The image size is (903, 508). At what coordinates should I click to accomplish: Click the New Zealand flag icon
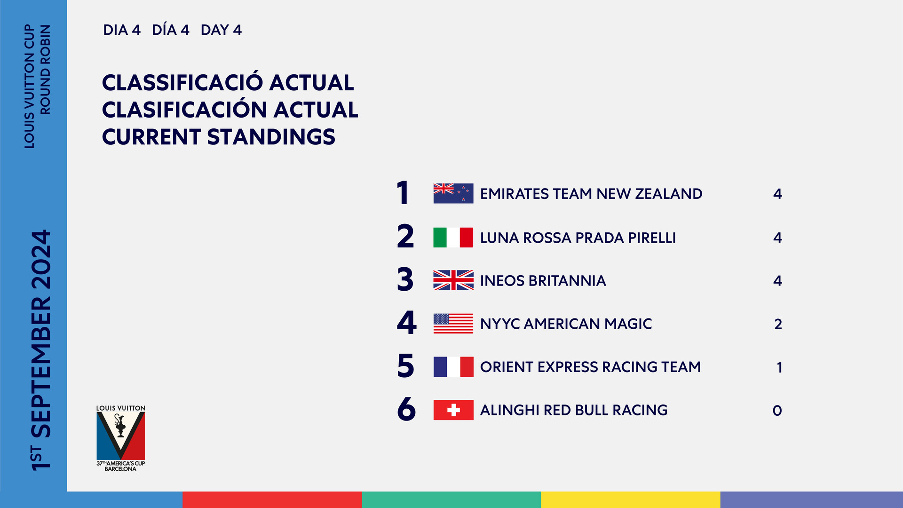[x=453, y=193]
